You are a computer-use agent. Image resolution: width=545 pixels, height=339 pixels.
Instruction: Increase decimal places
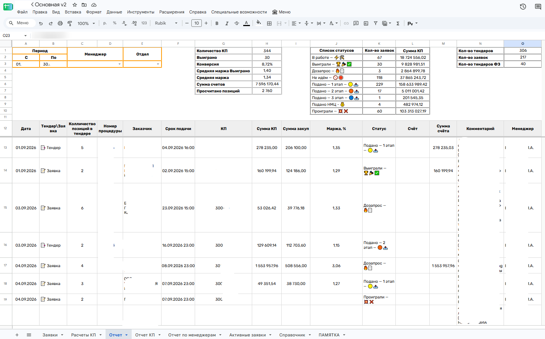point(134,23)
